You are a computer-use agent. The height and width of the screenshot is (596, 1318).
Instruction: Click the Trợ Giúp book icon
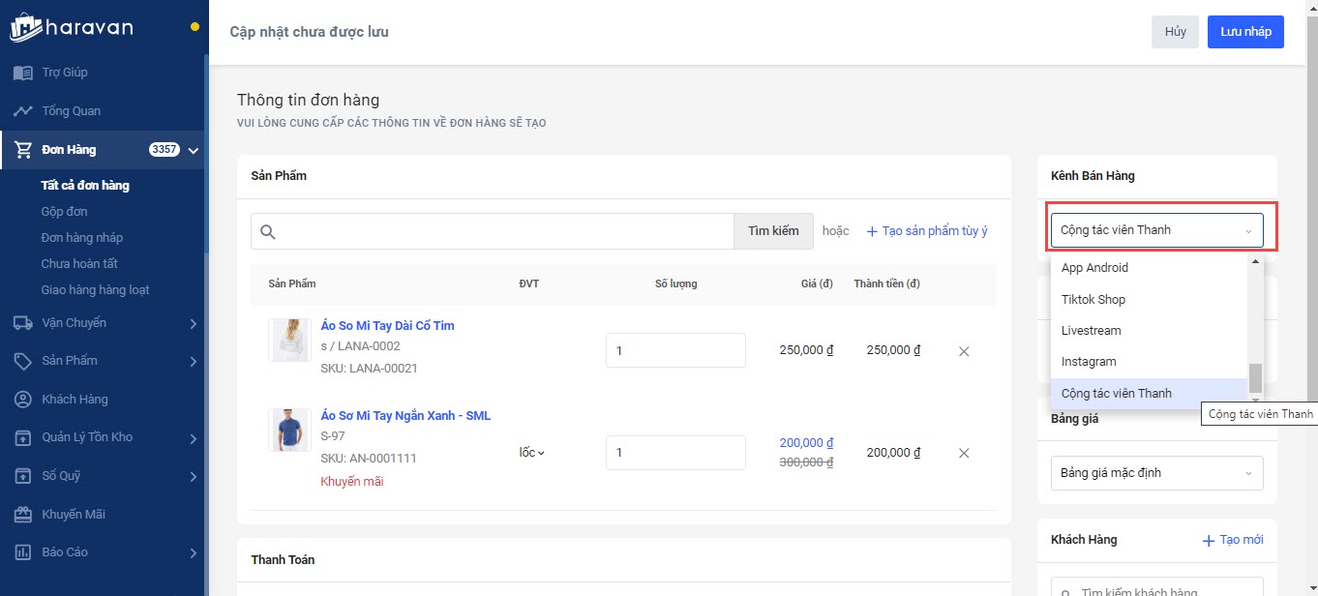pos(22,73)
